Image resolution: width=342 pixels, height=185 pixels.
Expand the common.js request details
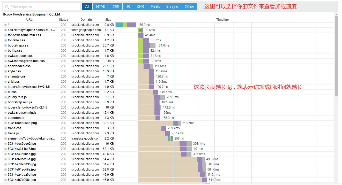5,118
